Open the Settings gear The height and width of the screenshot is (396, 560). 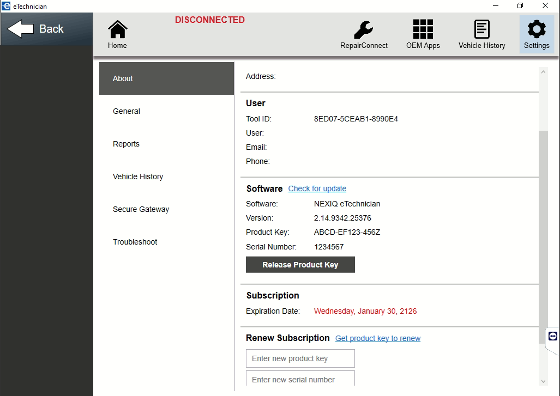coord(536,33)
